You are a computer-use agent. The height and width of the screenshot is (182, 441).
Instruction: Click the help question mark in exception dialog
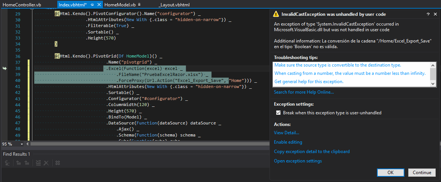point(428,14)
